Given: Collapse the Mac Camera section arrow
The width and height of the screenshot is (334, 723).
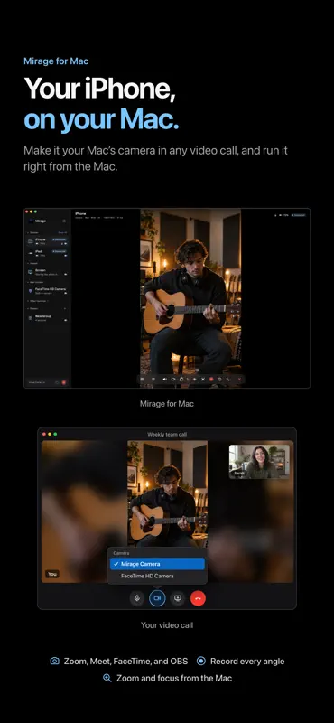Looking at the screenshot, I should 28,282.
